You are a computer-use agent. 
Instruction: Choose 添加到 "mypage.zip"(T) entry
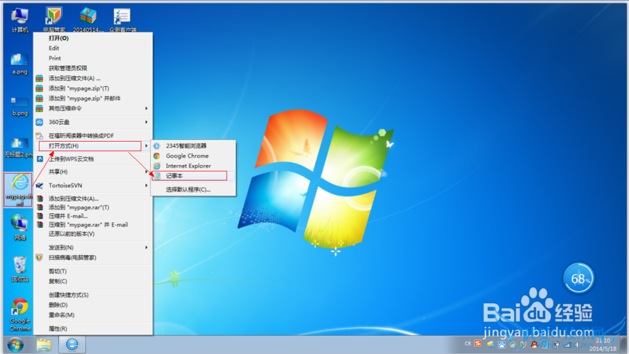pos(93,88)
